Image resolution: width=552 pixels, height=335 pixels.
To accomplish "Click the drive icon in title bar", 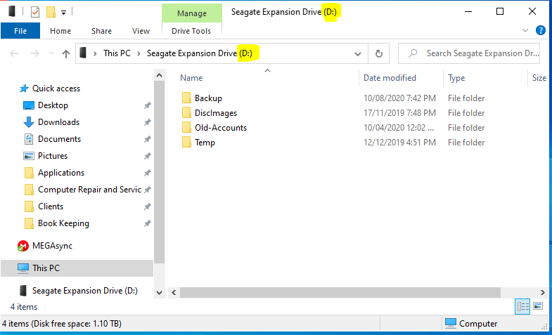I will (12, 12).
